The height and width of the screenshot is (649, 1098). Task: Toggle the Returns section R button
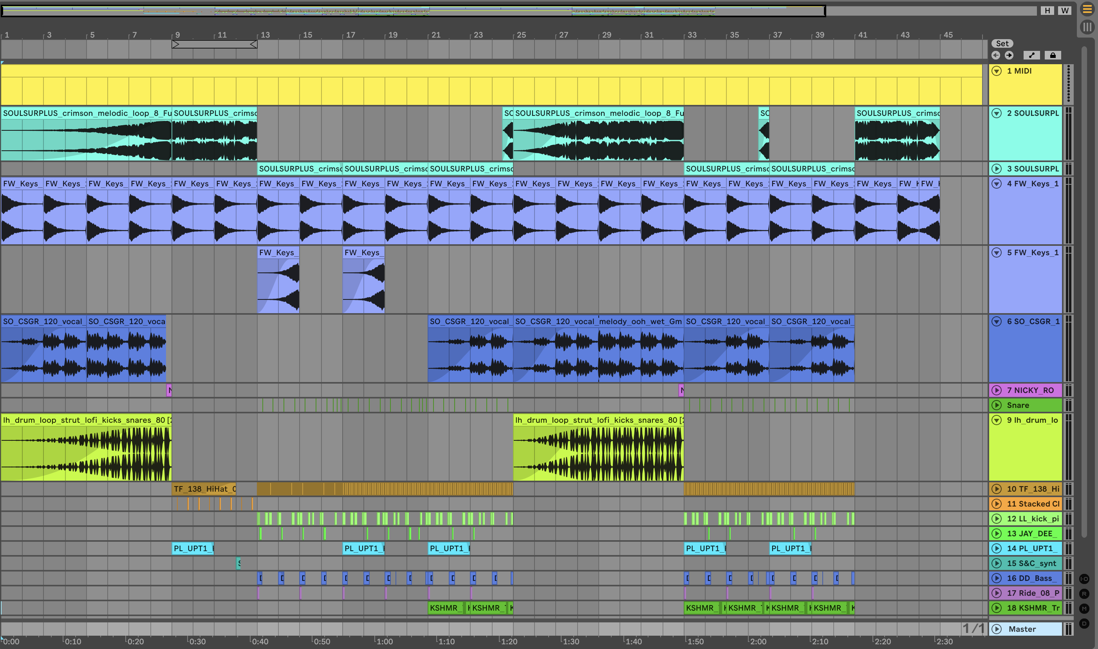pos(1084,593)
